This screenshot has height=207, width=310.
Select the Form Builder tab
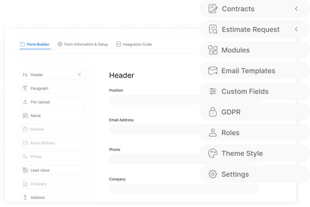click(x=35, y=44)
